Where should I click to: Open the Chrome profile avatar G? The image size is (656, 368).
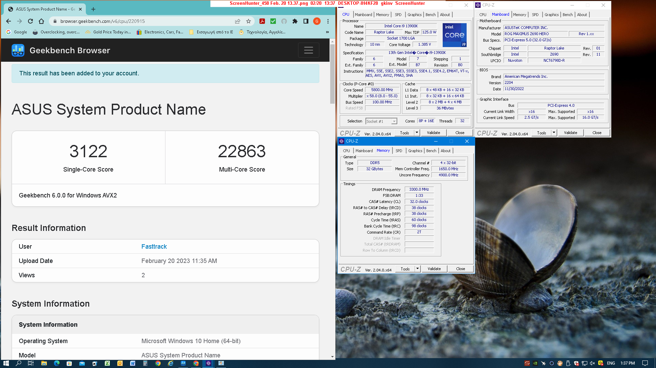(317, 21)
